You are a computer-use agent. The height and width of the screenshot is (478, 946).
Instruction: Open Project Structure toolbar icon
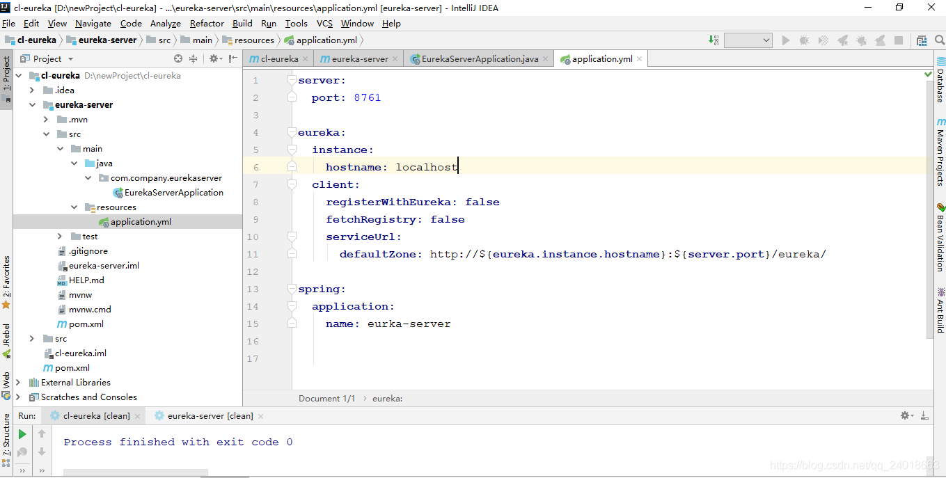point(922,40)
